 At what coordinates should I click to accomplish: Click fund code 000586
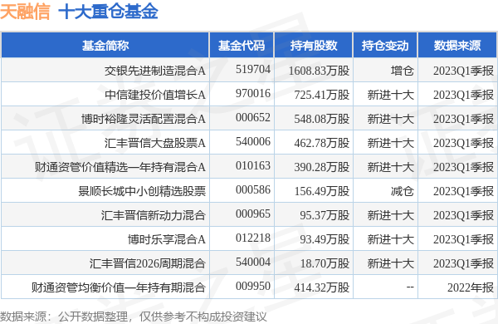(x=253, y=189)
